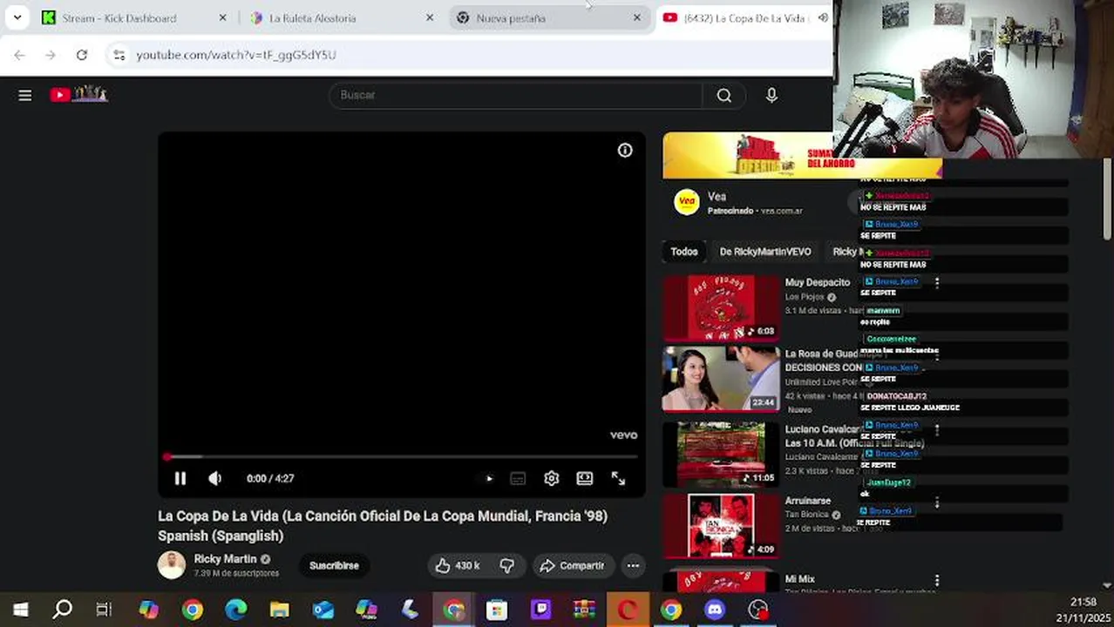
Task: Open the Windows Start menu
Action: point(20,610)
